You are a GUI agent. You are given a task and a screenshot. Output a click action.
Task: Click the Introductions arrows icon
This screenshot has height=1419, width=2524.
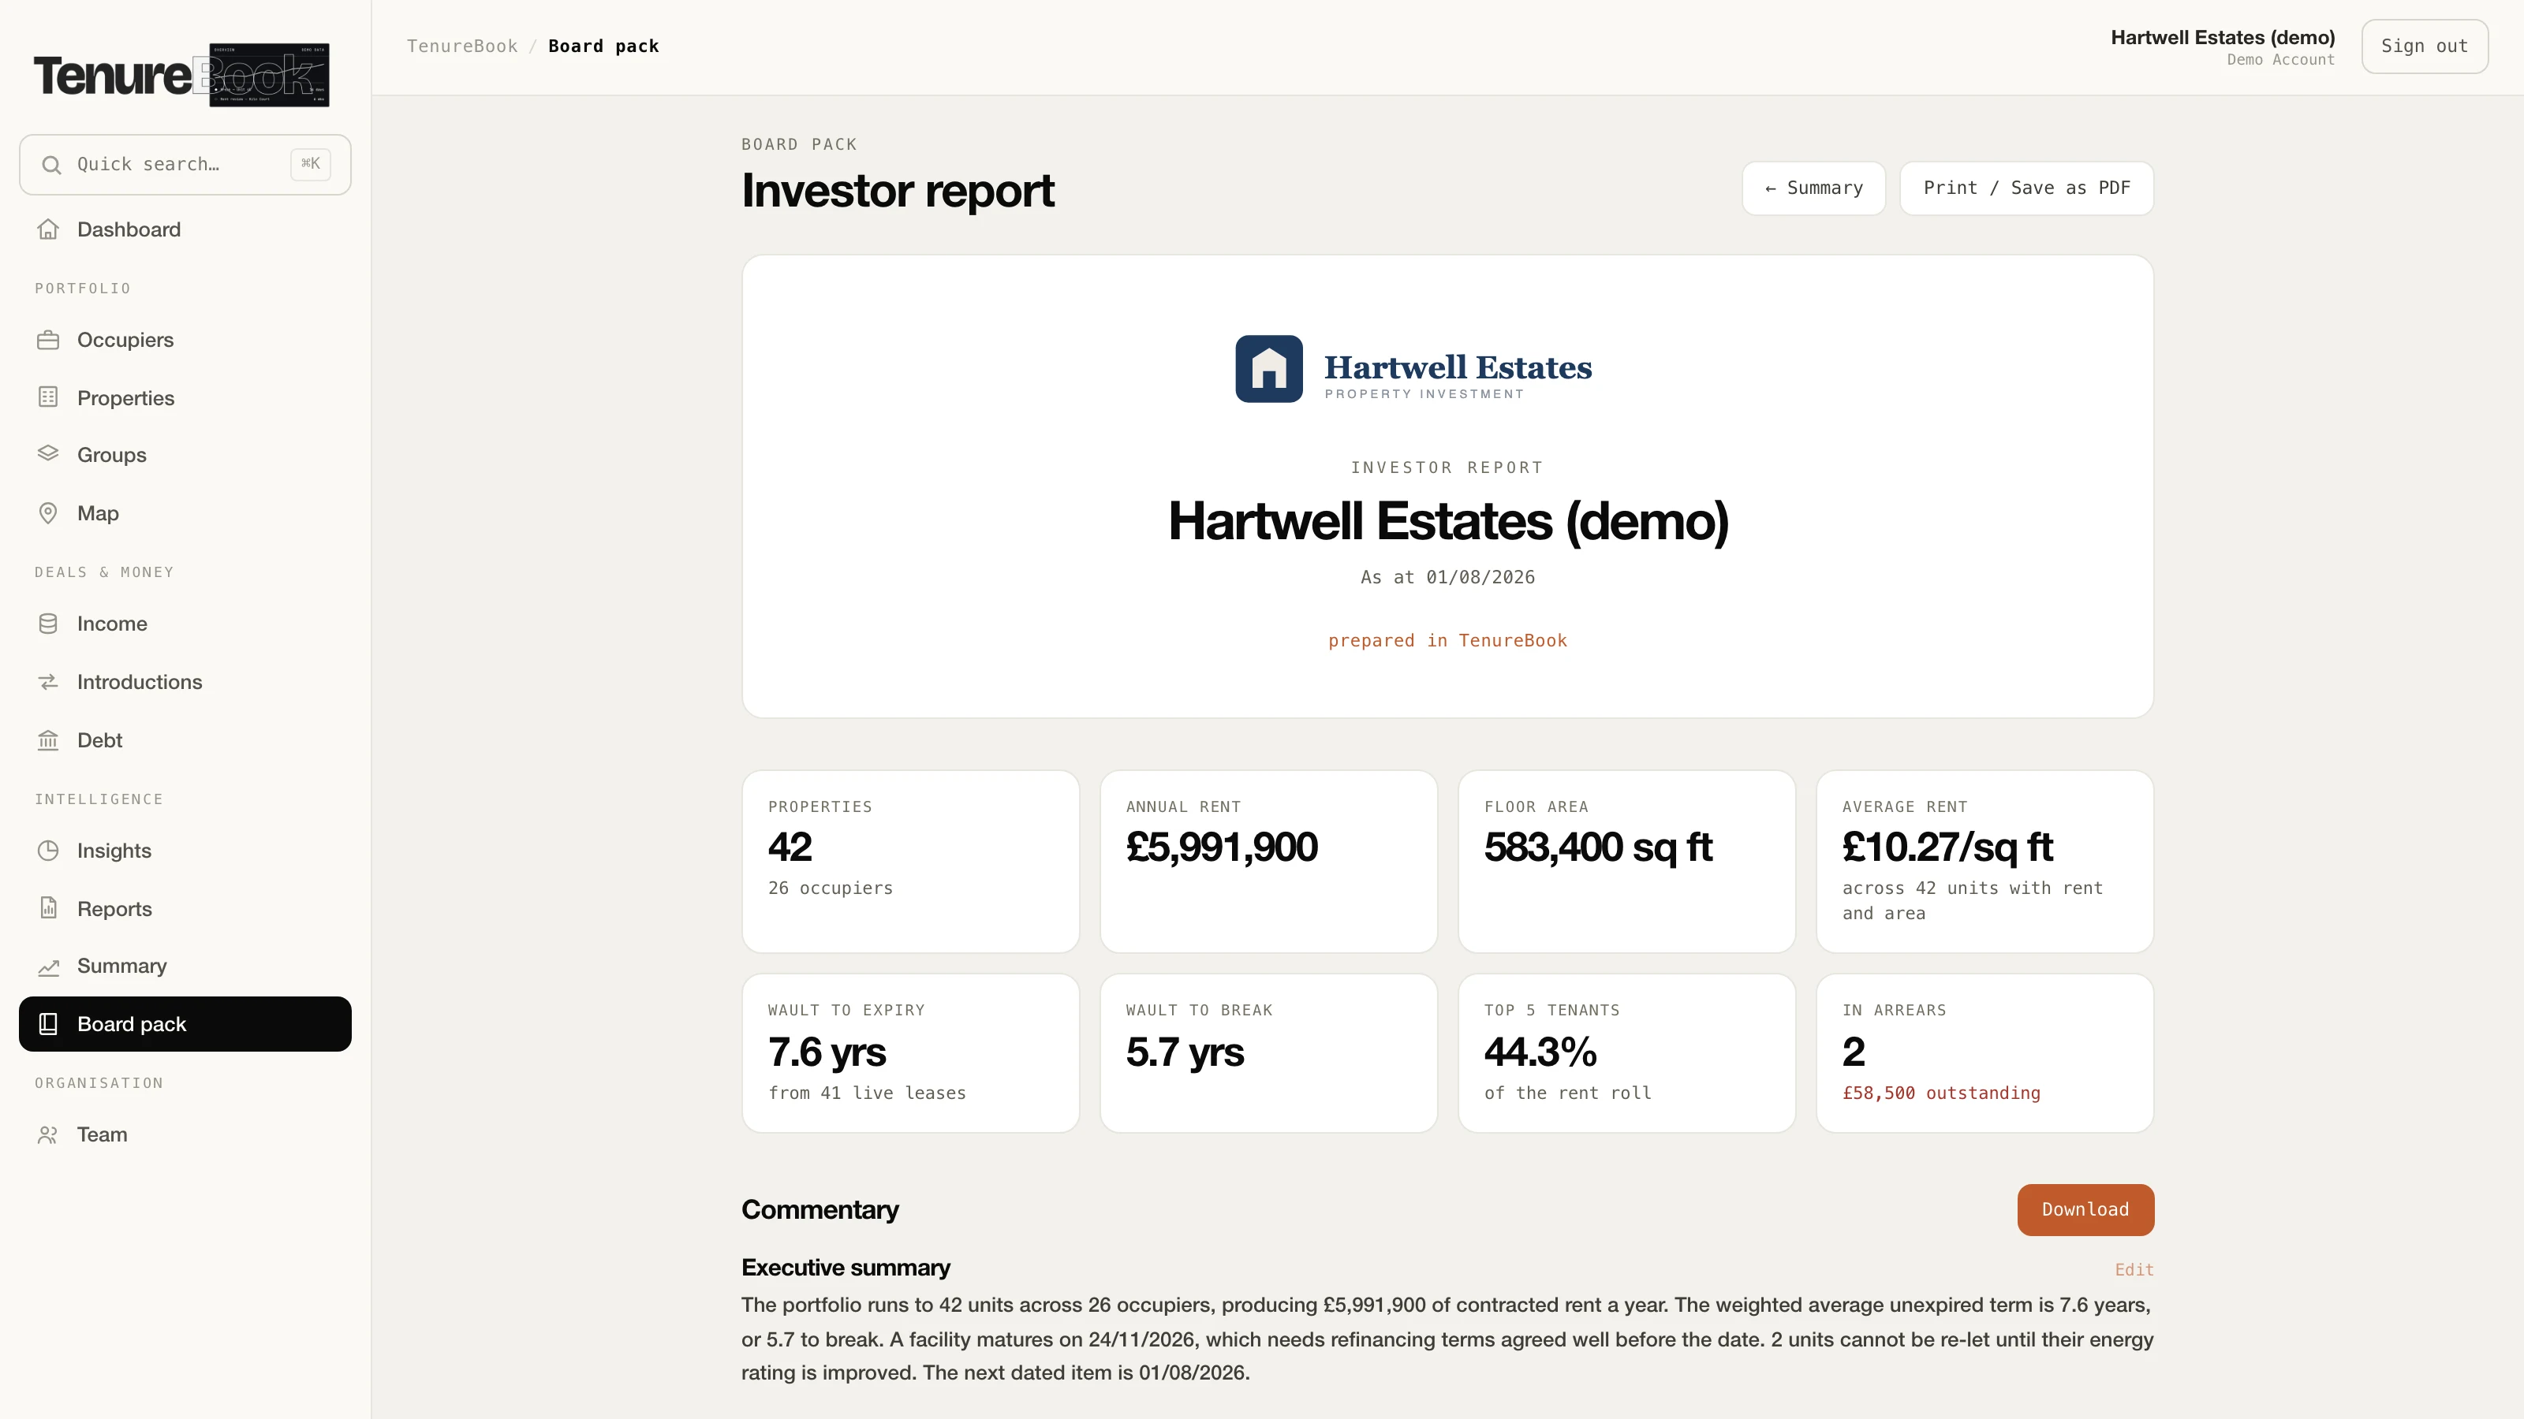click(48, 682)
